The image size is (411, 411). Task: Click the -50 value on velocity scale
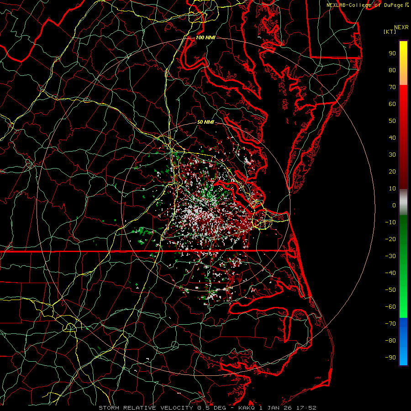pos(390,290)
